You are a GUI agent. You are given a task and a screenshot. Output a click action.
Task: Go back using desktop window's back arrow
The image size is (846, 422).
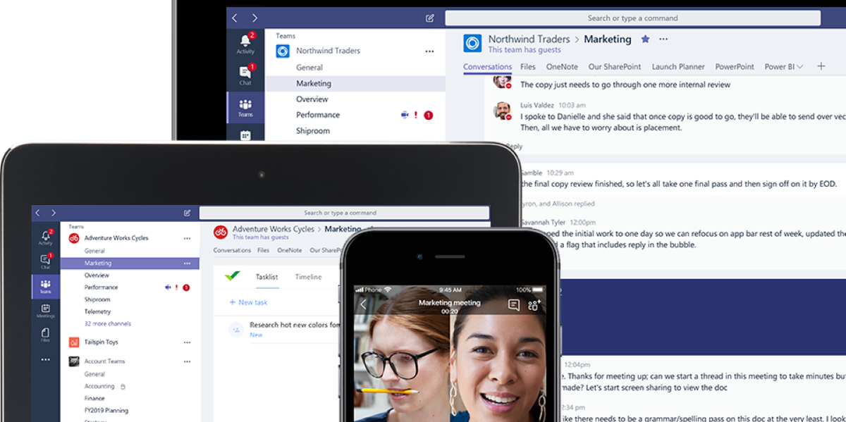tap(235, 18)
